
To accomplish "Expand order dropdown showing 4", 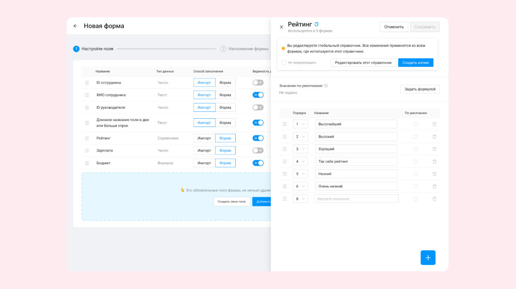I will pos(300,161).
